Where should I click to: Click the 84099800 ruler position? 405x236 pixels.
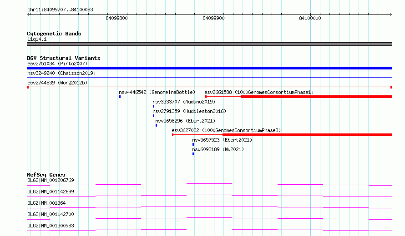(117, 18)
